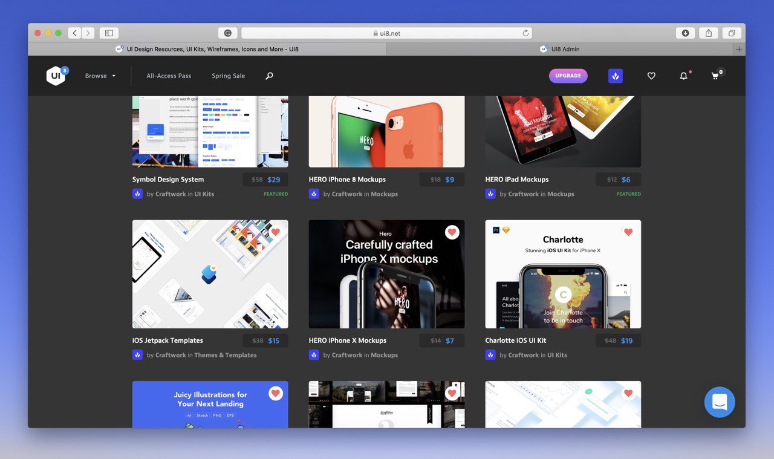
Task: Show all tabs overview button
Action: click(732, 33)
